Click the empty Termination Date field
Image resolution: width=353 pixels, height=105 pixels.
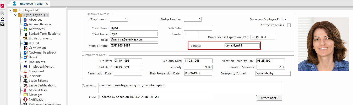coord(128,73)
